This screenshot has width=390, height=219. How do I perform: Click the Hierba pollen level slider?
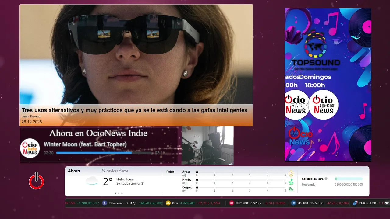tap(241, 180)
